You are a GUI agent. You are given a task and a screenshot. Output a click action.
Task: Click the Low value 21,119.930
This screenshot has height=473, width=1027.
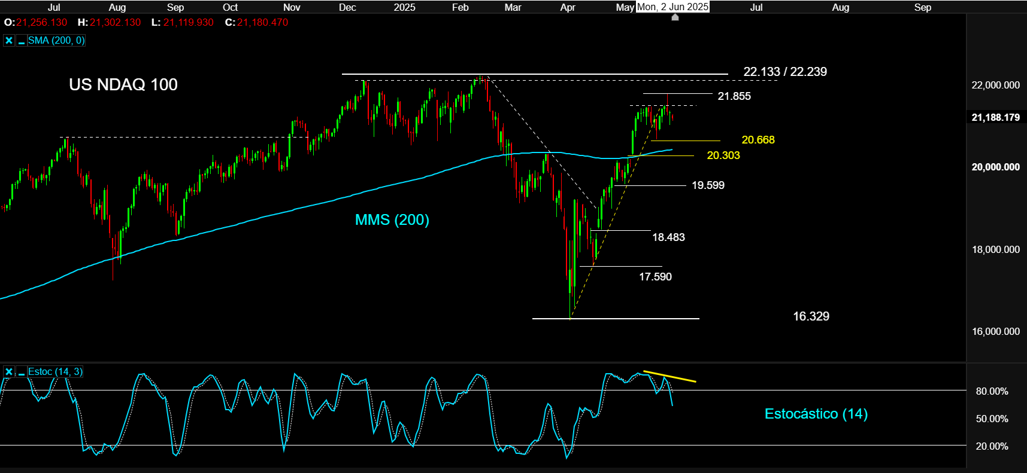188,22
